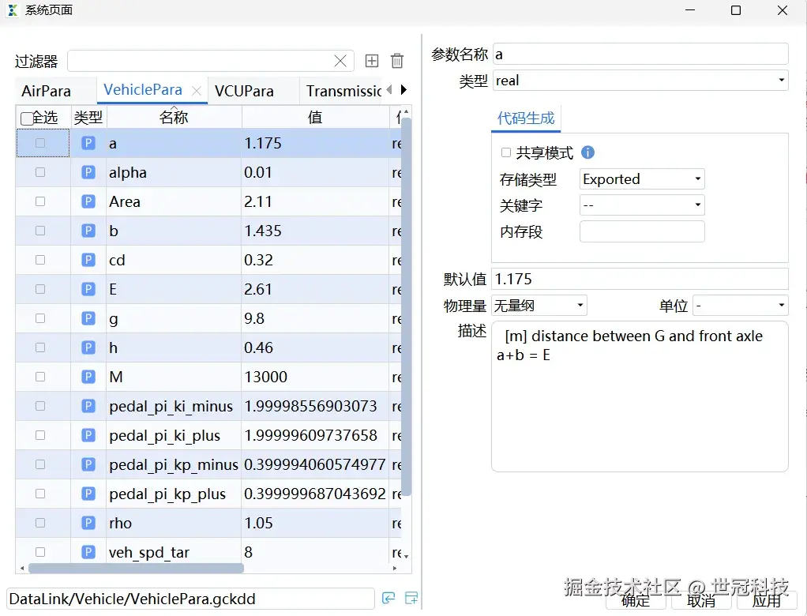The height and width of the screenshot is (616, 807).
Task: Click the right scroll arrow of tab bar
Action: [403, 90]
